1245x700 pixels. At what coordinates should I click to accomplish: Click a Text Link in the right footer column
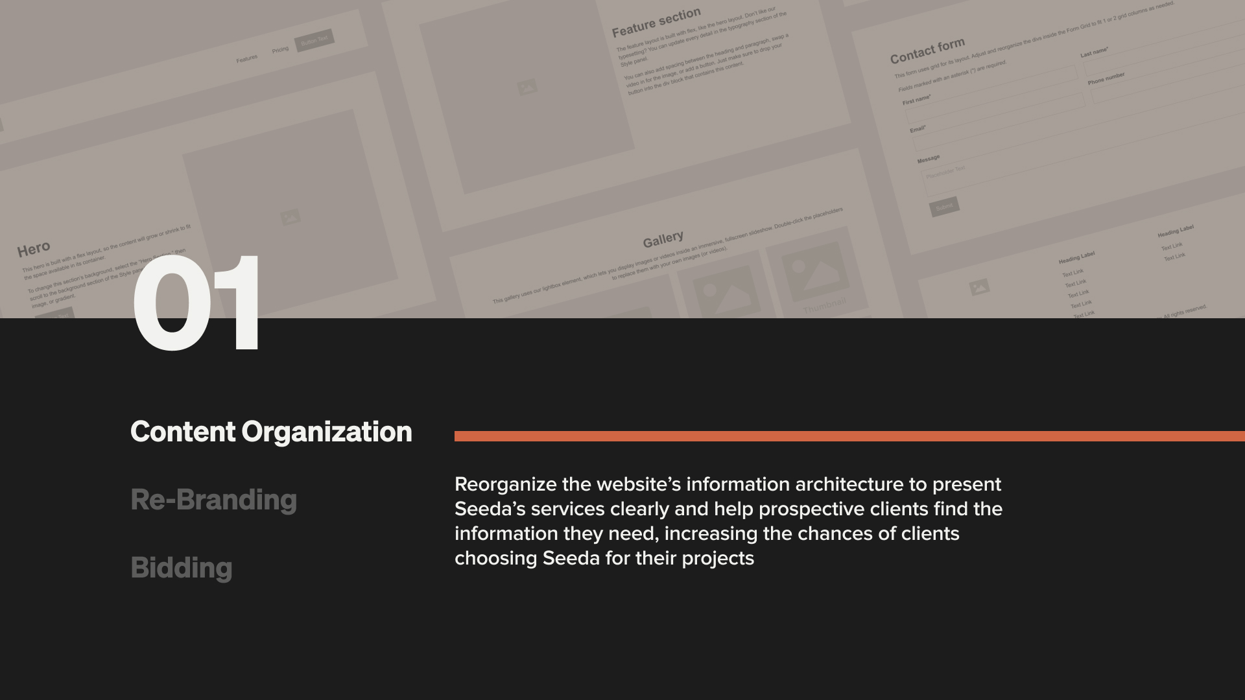pos(1173,246)
